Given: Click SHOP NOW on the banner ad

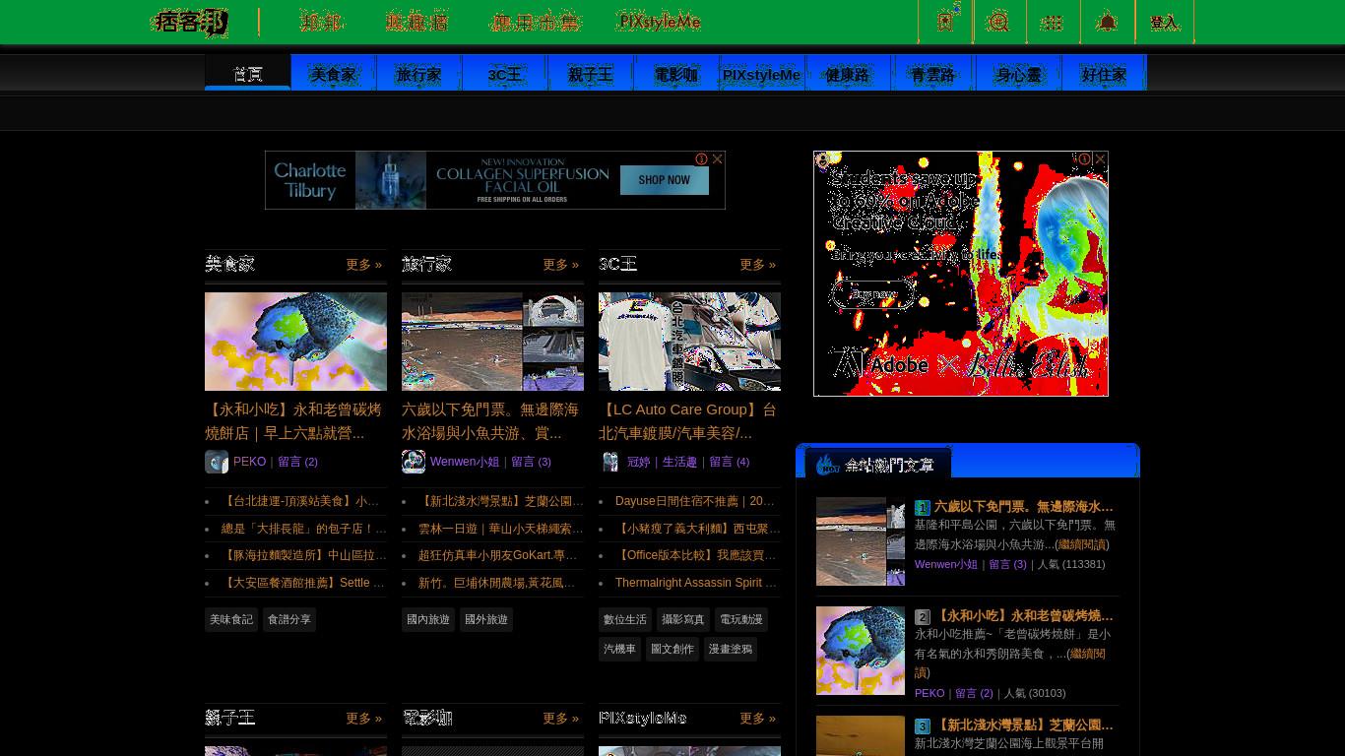Looking at the screenshot, I should 665,180.
